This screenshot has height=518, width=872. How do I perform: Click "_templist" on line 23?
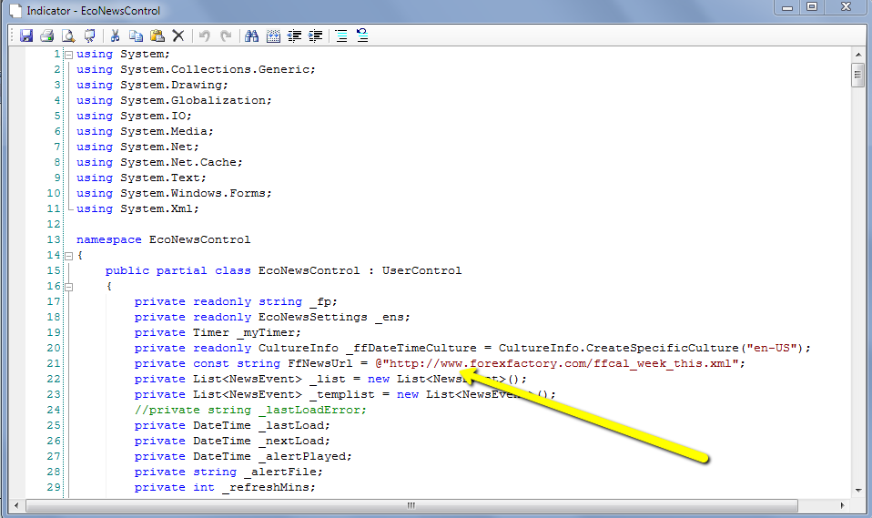coord(342,394)
